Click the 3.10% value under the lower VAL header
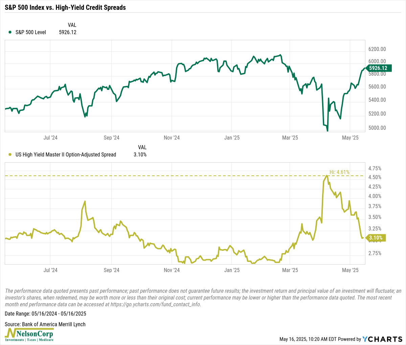 [x=140, y=155]
